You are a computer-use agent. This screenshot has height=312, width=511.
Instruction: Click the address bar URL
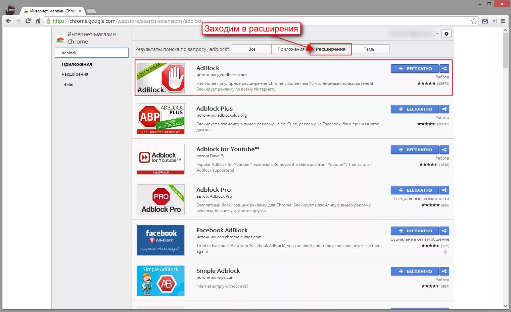click(x=128, y=21)
